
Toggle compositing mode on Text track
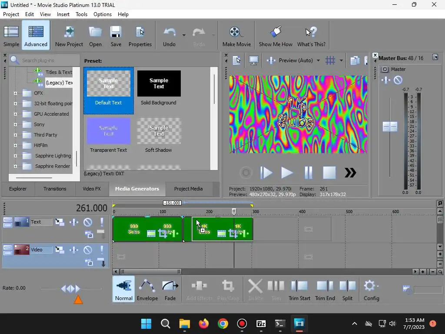pos(89,234)
